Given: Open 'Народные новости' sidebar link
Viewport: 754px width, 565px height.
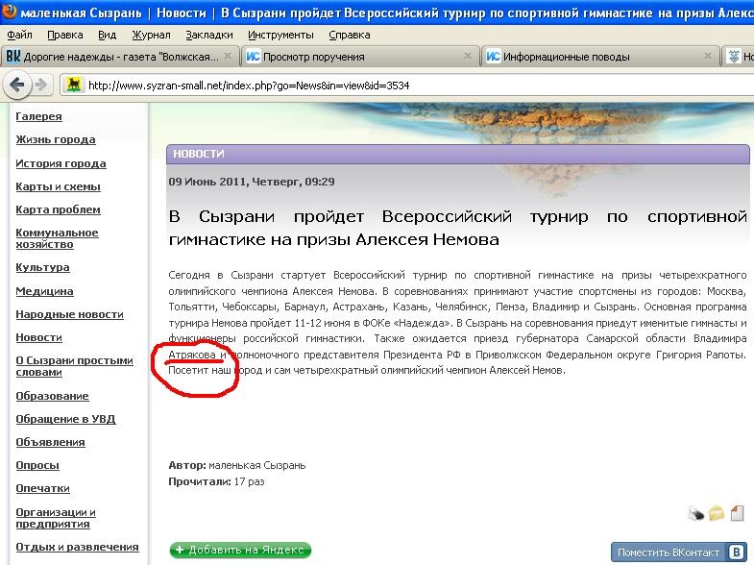Looking at the screenshot, I should pyautogui.click(x=69, y=314).
